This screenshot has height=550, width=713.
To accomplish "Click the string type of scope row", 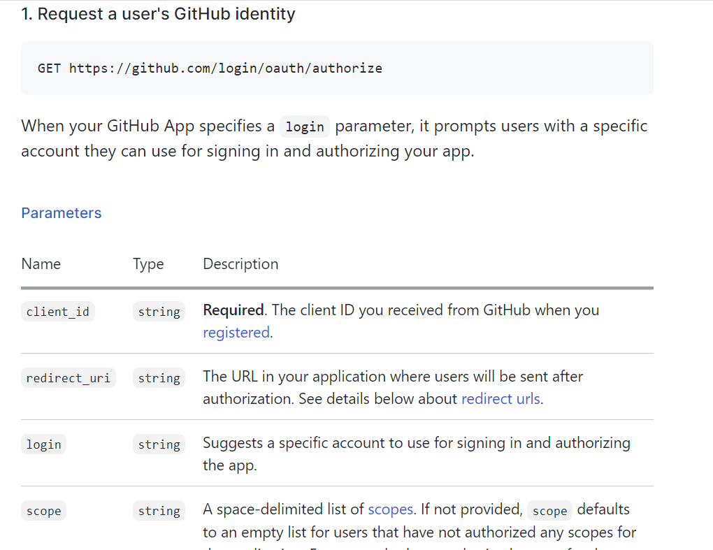I will 159,510.
